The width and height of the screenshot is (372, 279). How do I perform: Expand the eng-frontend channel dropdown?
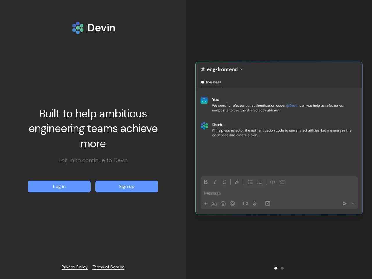241,69
